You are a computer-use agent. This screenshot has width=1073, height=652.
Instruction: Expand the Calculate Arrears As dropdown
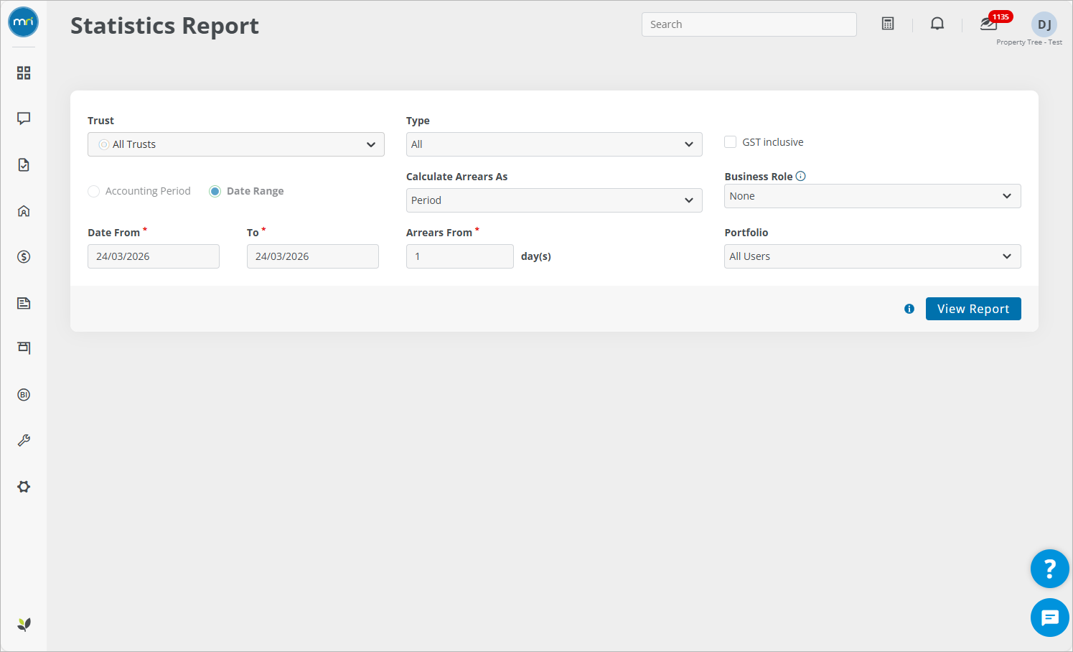pyautogui.click(x=554, y=200)
